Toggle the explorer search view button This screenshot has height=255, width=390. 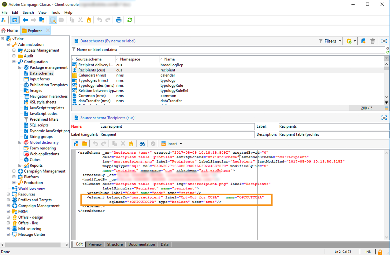tap(53, 20)
